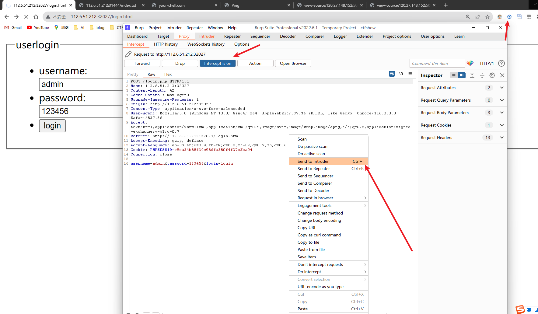
Task: Select Send to Repeater
Action: 328,169
